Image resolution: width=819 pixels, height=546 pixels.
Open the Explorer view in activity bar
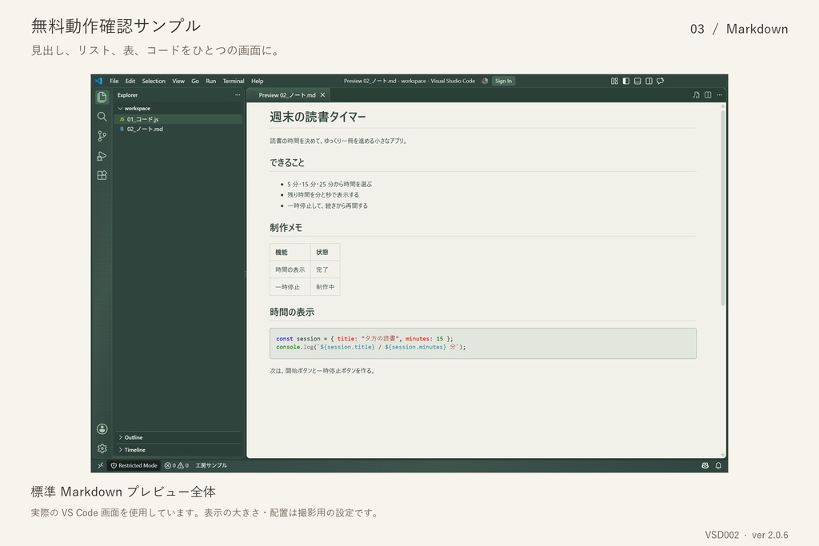click(102, 97)
